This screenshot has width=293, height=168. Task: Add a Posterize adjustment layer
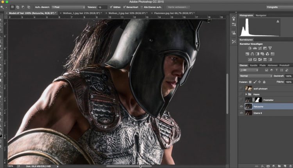(255, 60)
